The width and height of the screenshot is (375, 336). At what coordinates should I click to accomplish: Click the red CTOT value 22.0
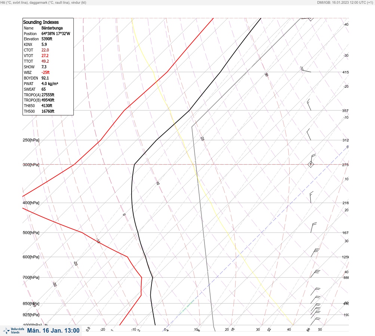45,50
